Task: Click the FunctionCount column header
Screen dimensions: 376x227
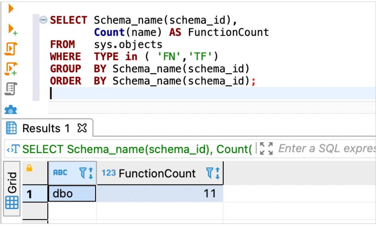Action: (x=157, y=173)
